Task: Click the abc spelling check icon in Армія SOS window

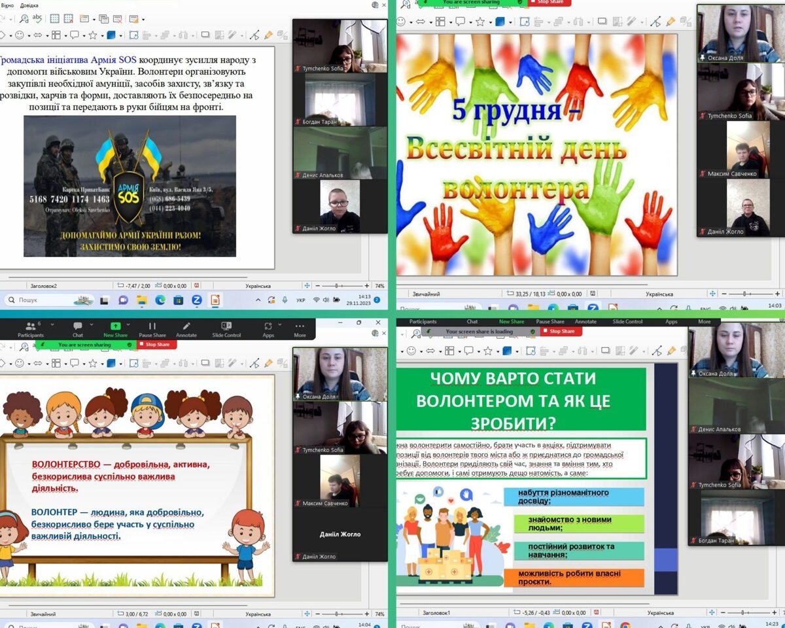Action: [37, 18]
